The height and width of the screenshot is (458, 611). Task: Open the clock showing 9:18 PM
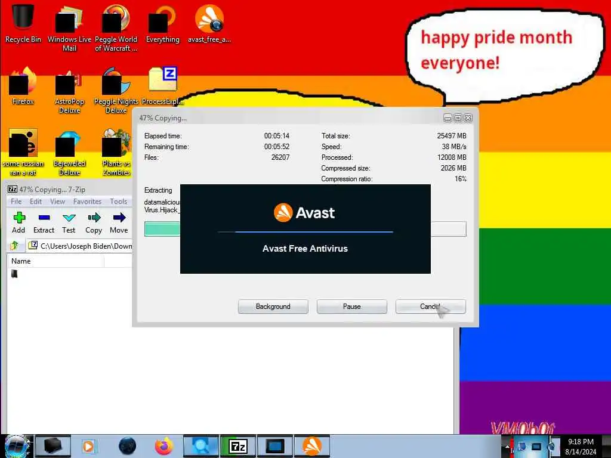tap(581, 446)
